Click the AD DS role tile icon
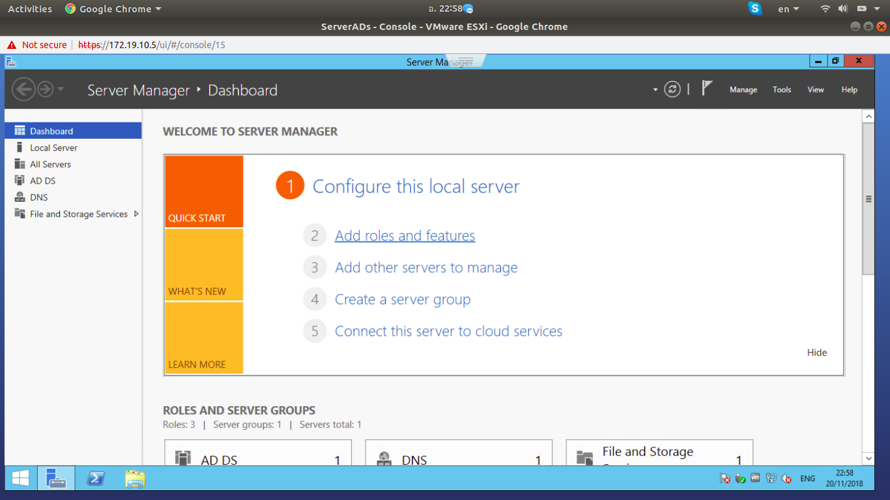Screen dimensions: 890x500 tap(183, 458)
